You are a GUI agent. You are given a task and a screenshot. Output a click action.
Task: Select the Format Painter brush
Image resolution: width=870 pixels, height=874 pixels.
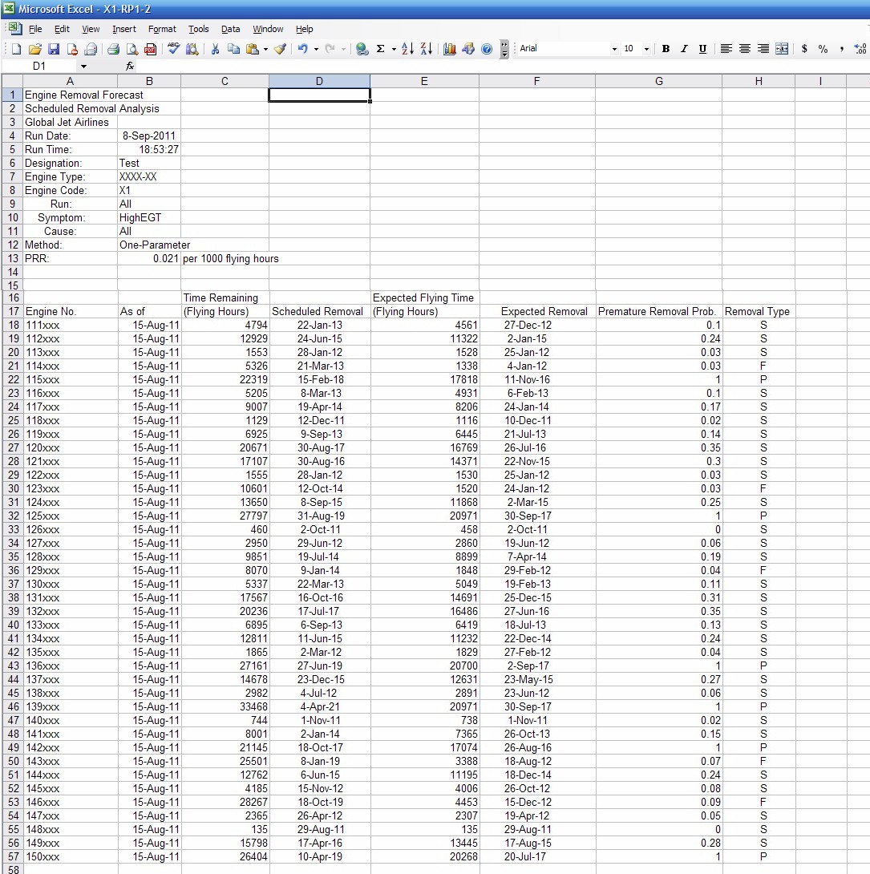click(279, 49)
